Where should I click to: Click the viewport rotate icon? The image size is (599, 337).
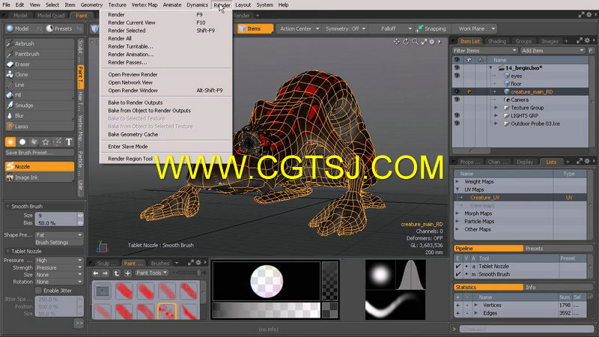coord(406,42)
